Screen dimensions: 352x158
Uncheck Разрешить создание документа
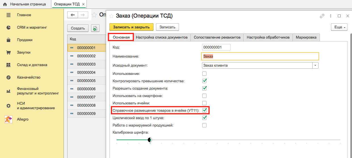204,88
